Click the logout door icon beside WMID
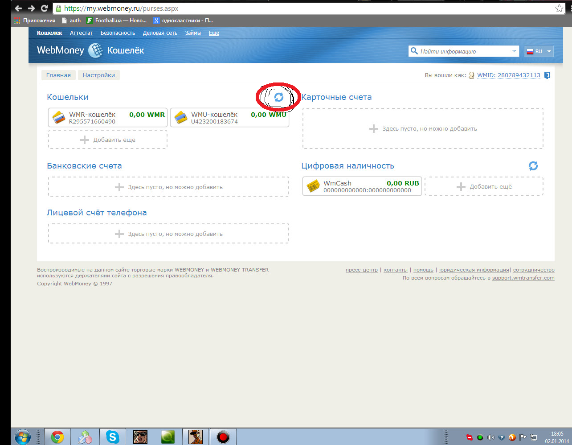This screenshot has width=572, height=445. [547, 75]
